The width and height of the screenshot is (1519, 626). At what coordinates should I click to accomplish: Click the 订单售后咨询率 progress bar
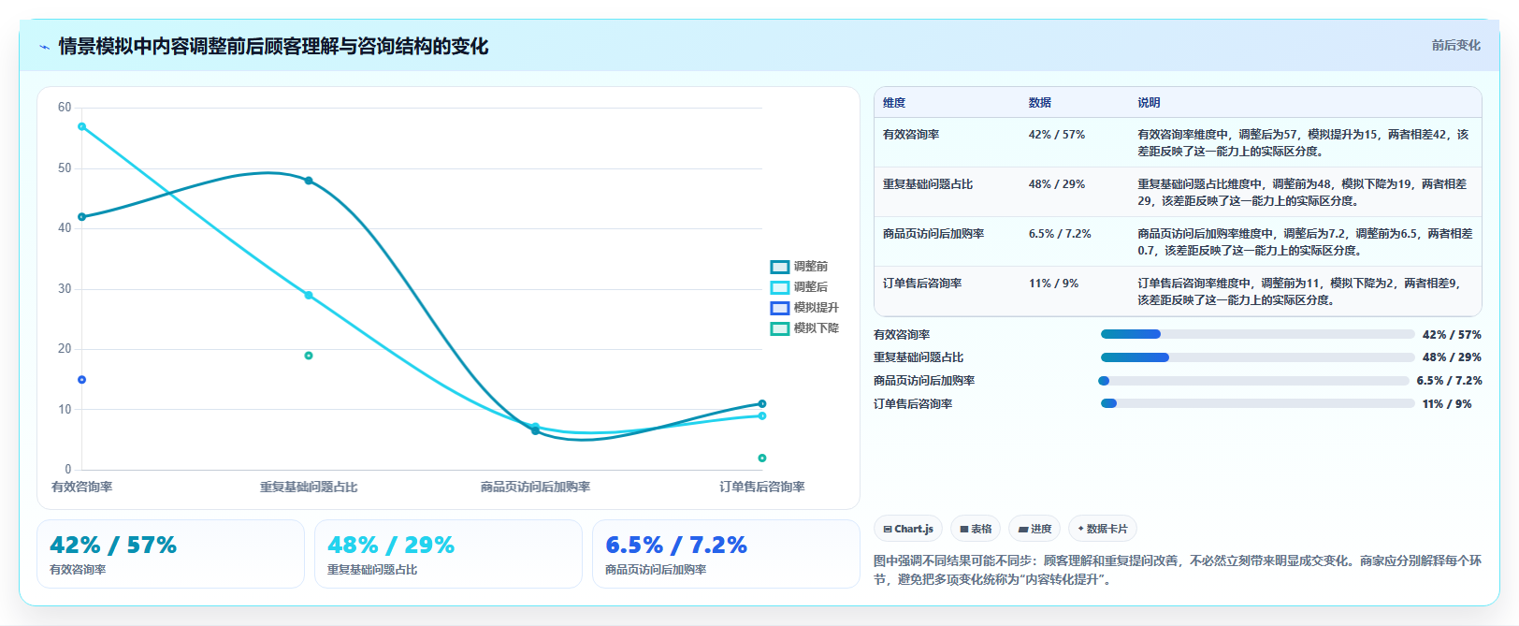(x=1257, y=404)
